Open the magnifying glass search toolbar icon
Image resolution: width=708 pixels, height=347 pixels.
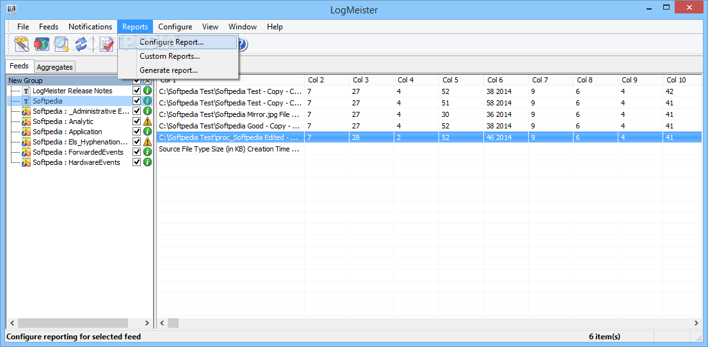[61, 44]
